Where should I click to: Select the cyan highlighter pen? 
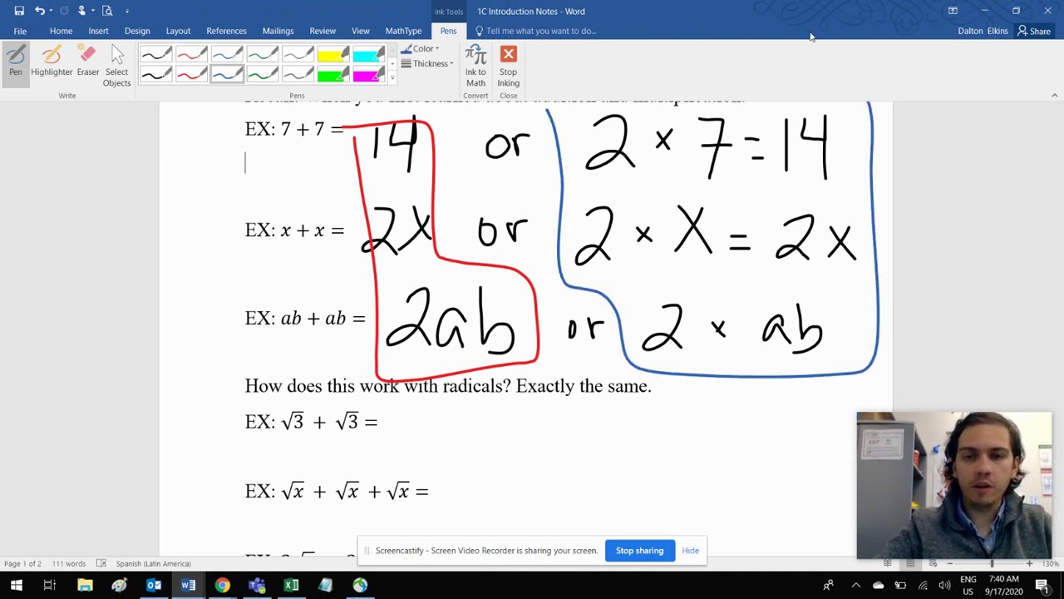368,56
